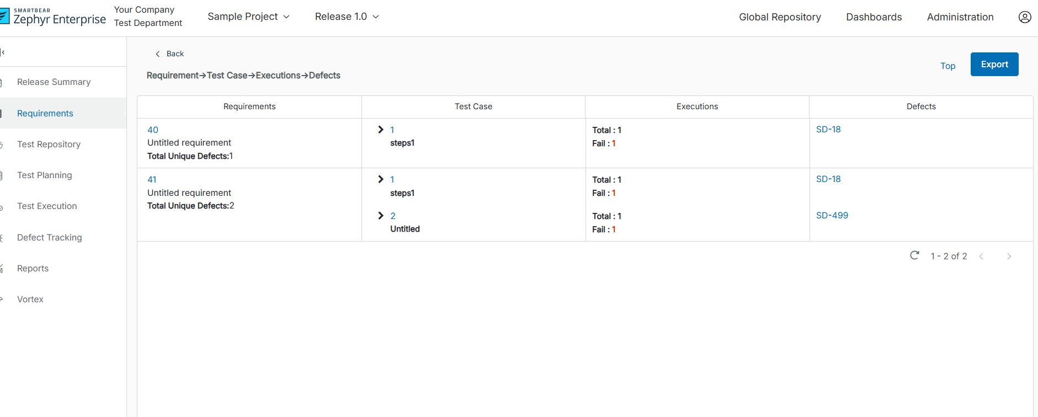This screenshot has width=1038, height=417.
Task: Open the Release 1.0 dropdown
Action: click(x=347, y=17)
